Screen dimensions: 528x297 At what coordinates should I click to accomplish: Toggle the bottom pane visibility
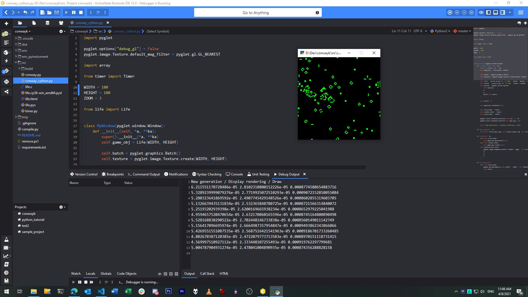point(496,12)
